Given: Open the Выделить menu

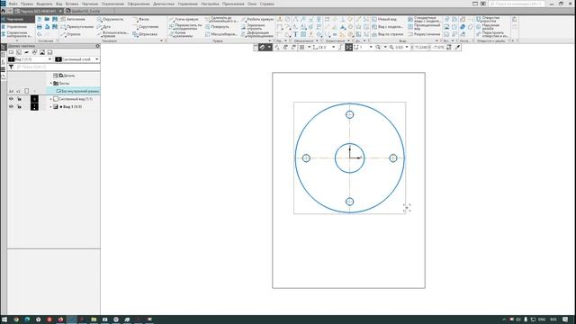Looking at the screenshot, I should point(44,4).
